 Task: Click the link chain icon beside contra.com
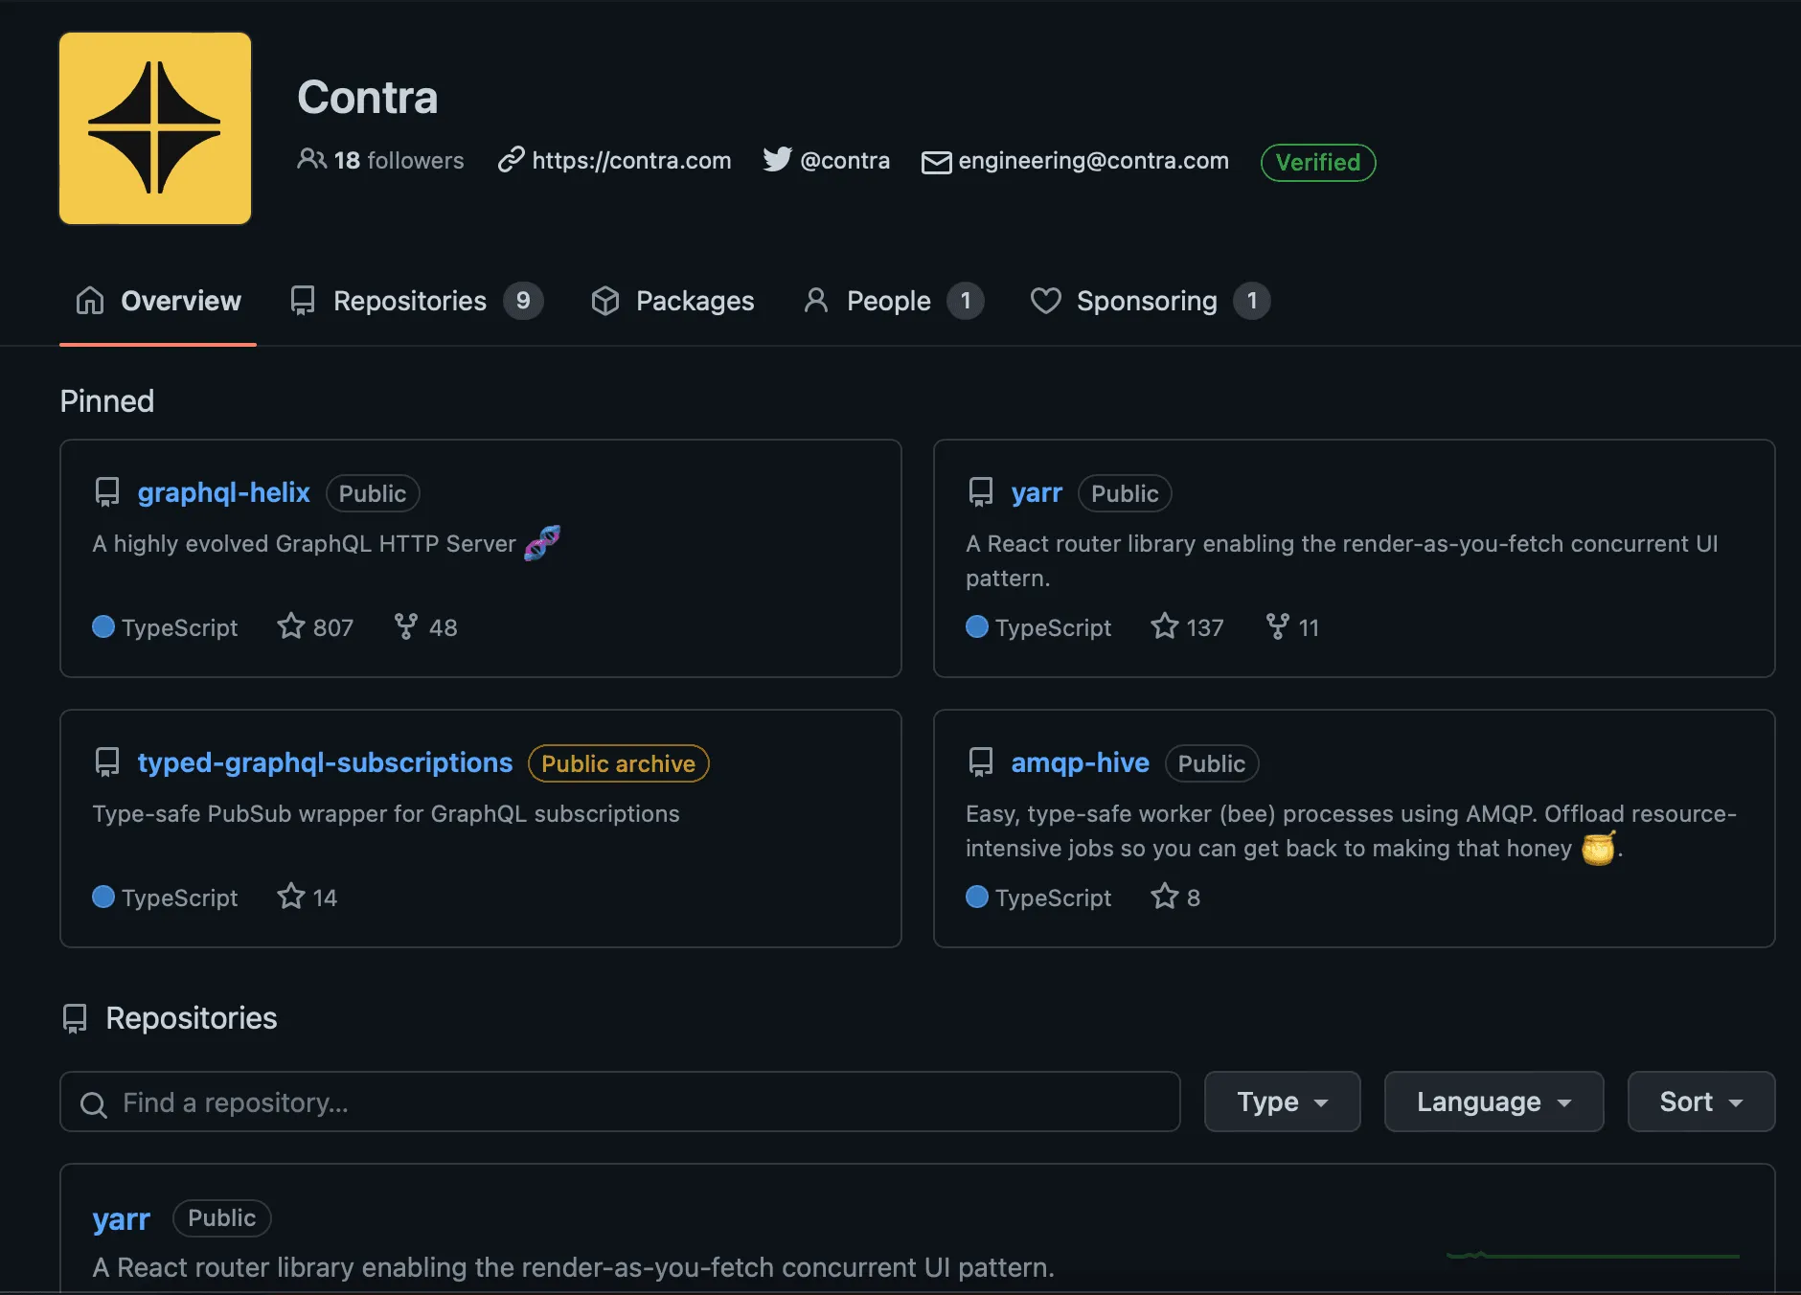511,160
